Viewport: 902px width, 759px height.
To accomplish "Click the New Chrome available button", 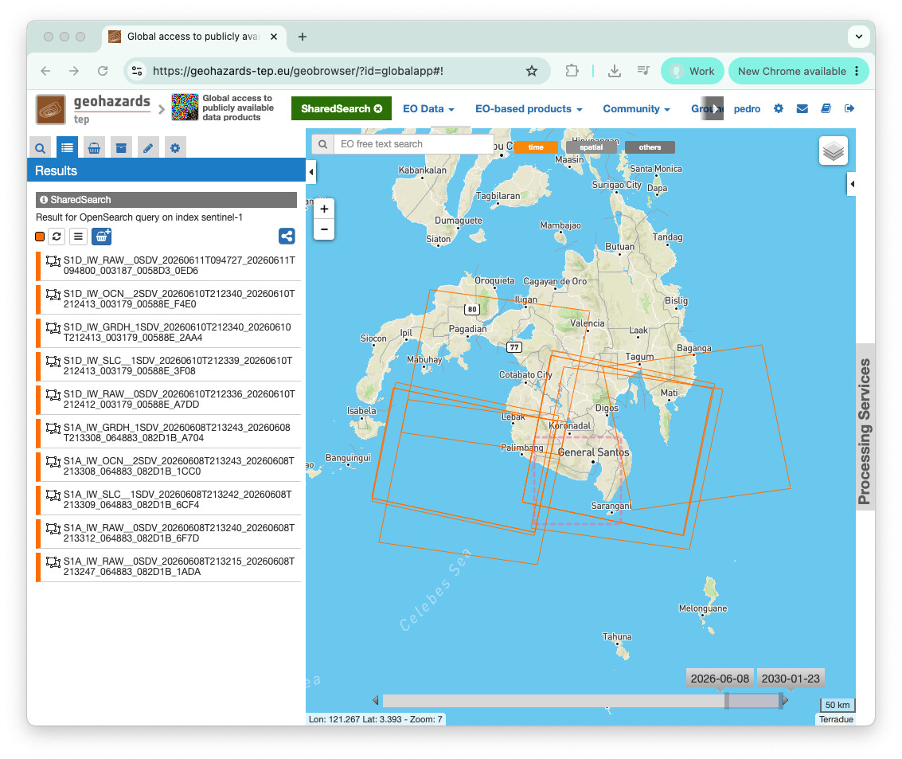I will pos(799,72).
